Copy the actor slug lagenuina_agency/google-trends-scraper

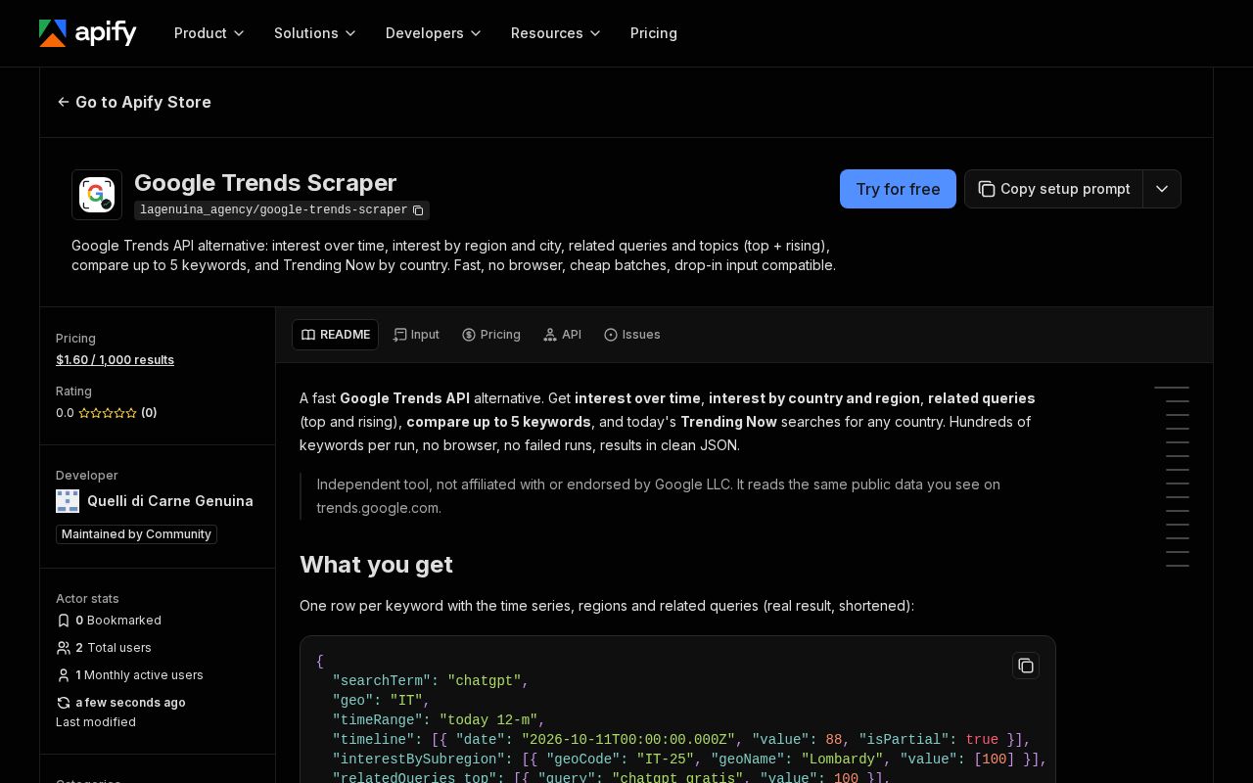click(418, 210)
